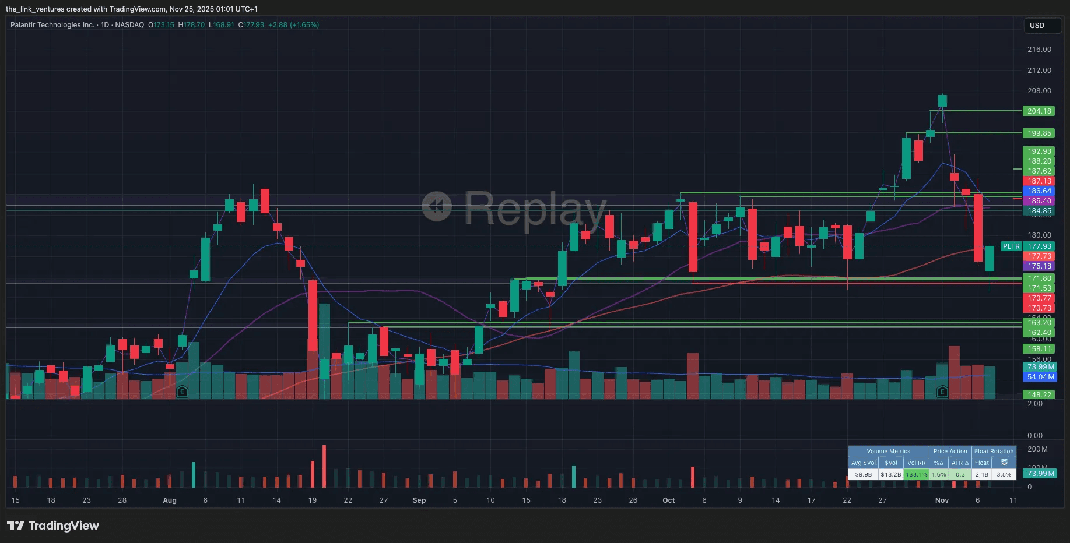The image size is (1070, 543).
Task: Click the +2.88 (+1.65%) change value
Action: tap(293, 25)
